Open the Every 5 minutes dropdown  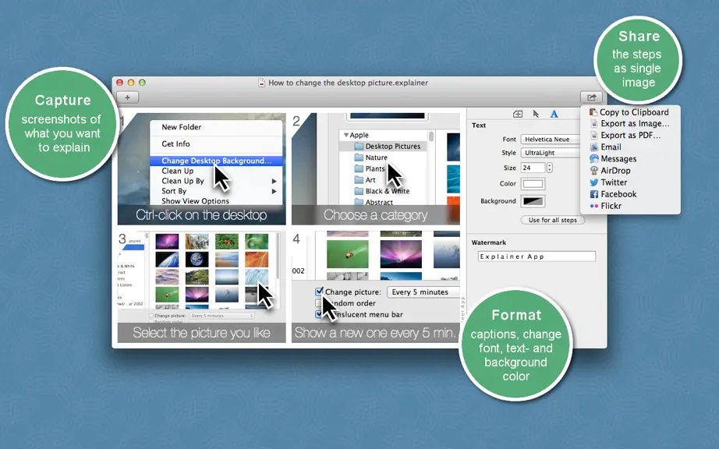click(x=423, y=292)
